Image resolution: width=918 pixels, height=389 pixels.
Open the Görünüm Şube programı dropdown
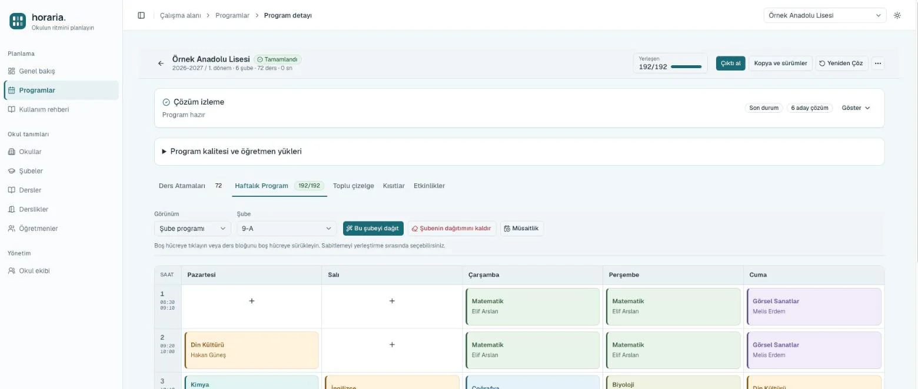tap(192, 229)
